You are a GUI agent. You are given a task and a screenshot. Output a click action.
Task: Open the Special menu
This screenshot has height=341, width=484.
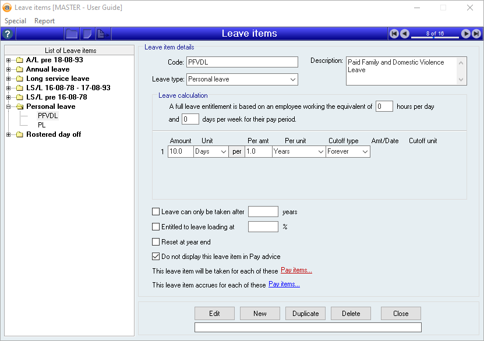(15, 21)
